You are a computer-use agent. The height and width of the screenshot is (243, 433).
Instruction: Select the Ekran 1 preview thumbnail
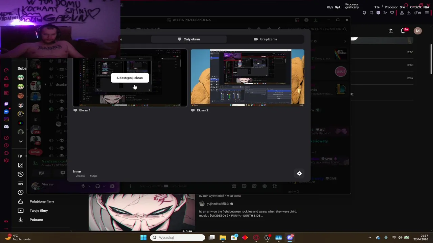pos(130,78)
